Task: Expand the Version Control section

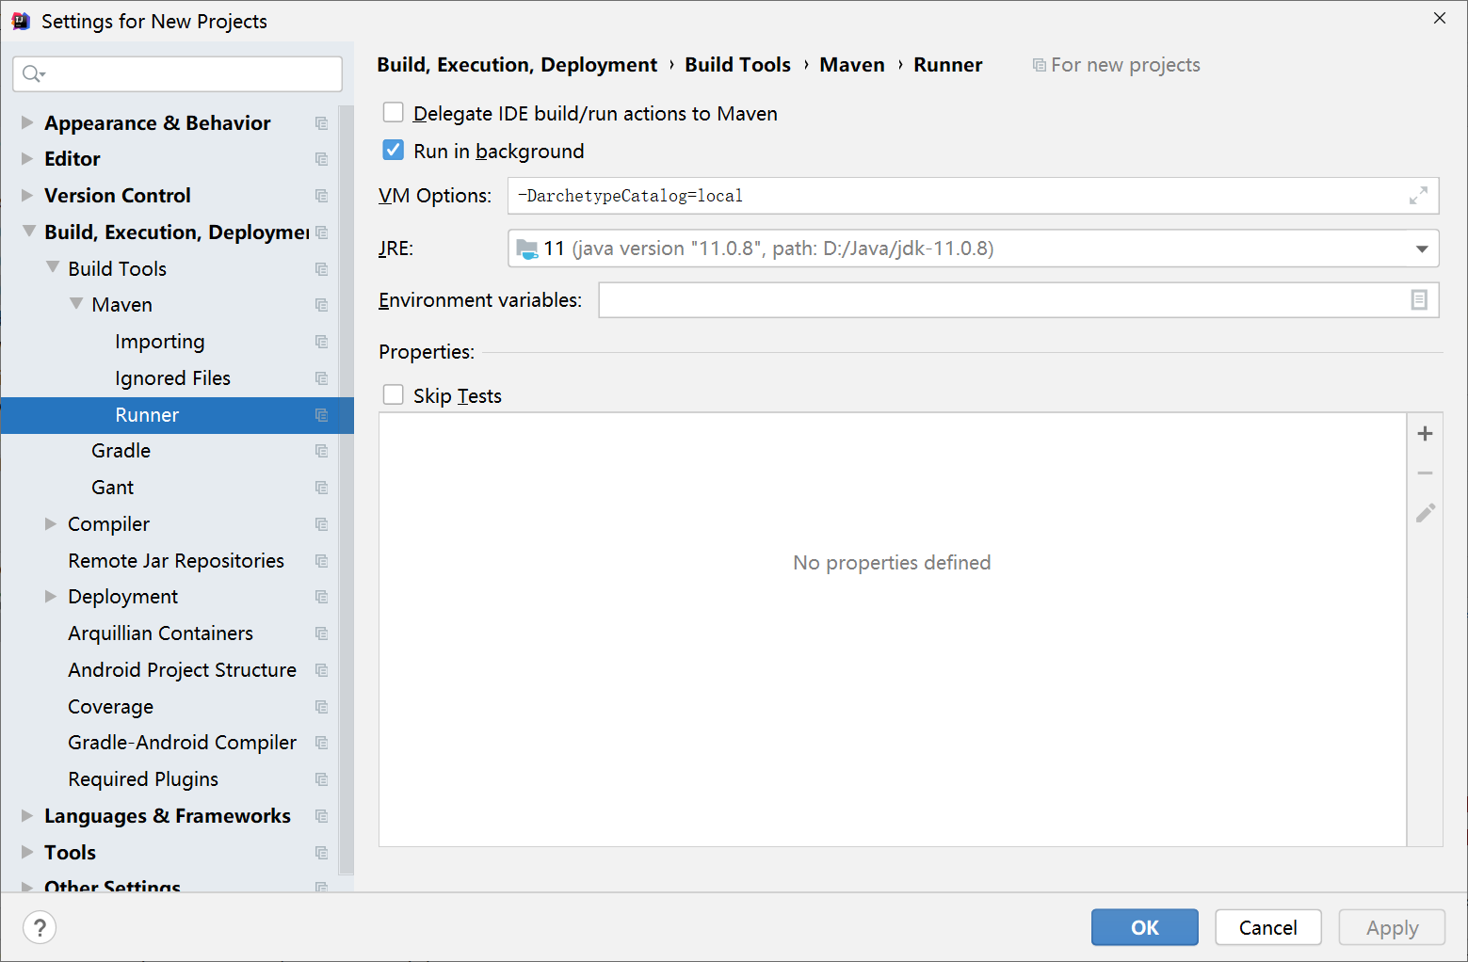Action: pyautogui.click(x=27, y=195)
